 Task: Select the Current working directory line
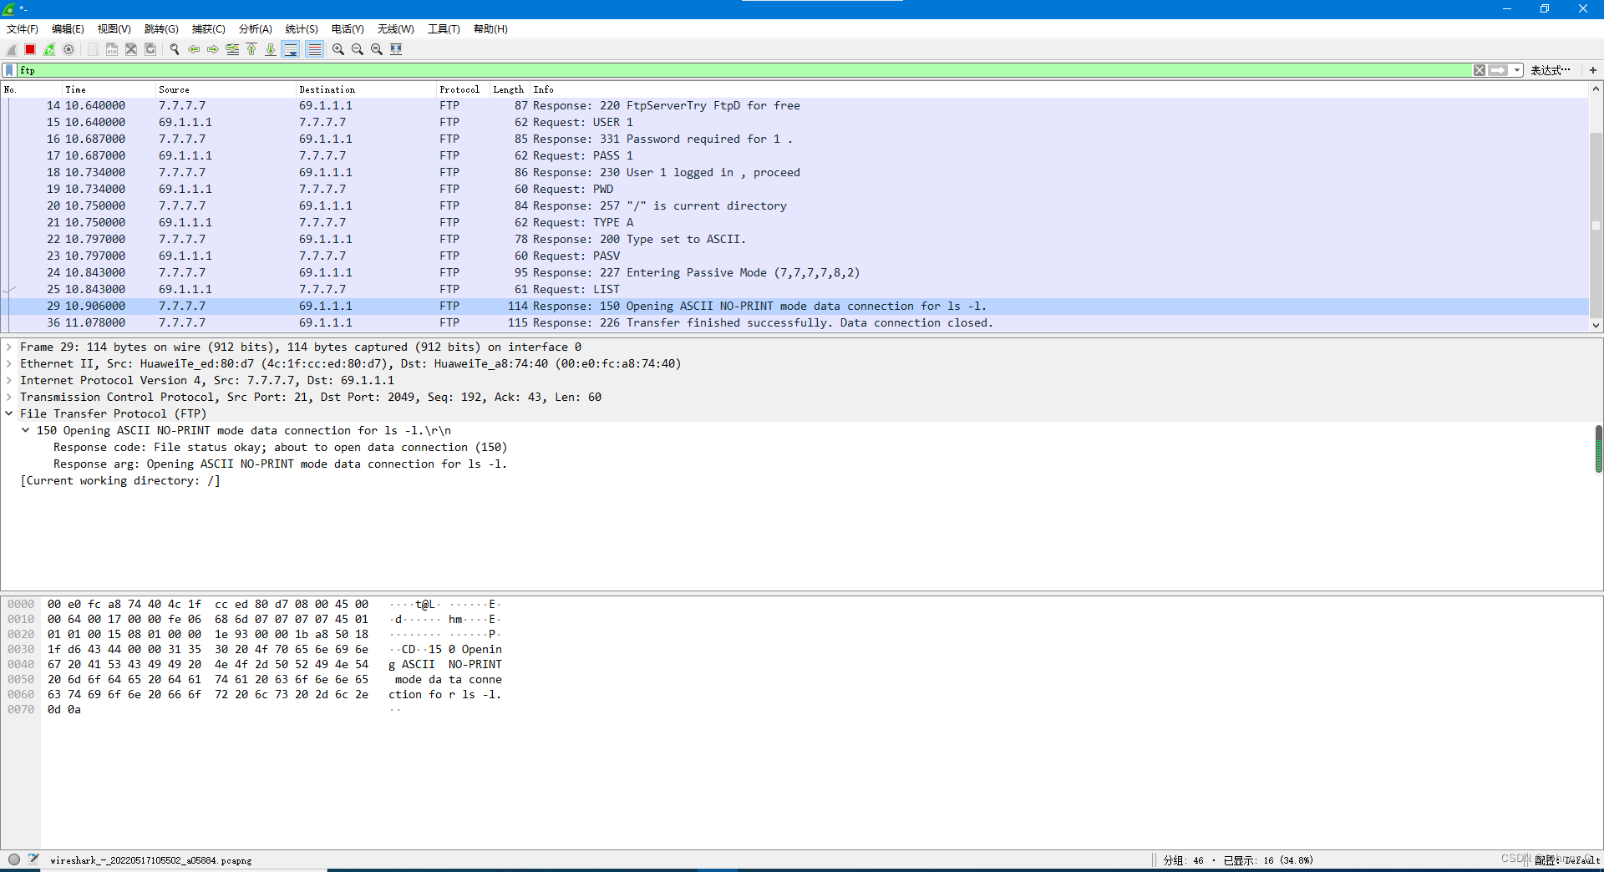pos(120,480)
